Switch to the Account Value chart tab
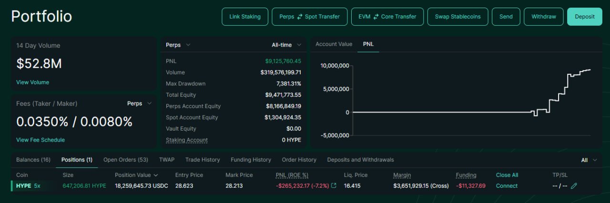Screen dimensions: 610x203 tap(334, 44)
